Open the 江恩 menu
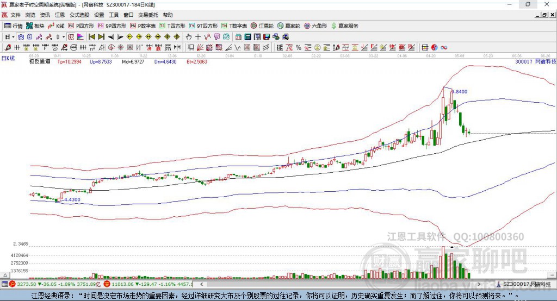 (60, 15)
